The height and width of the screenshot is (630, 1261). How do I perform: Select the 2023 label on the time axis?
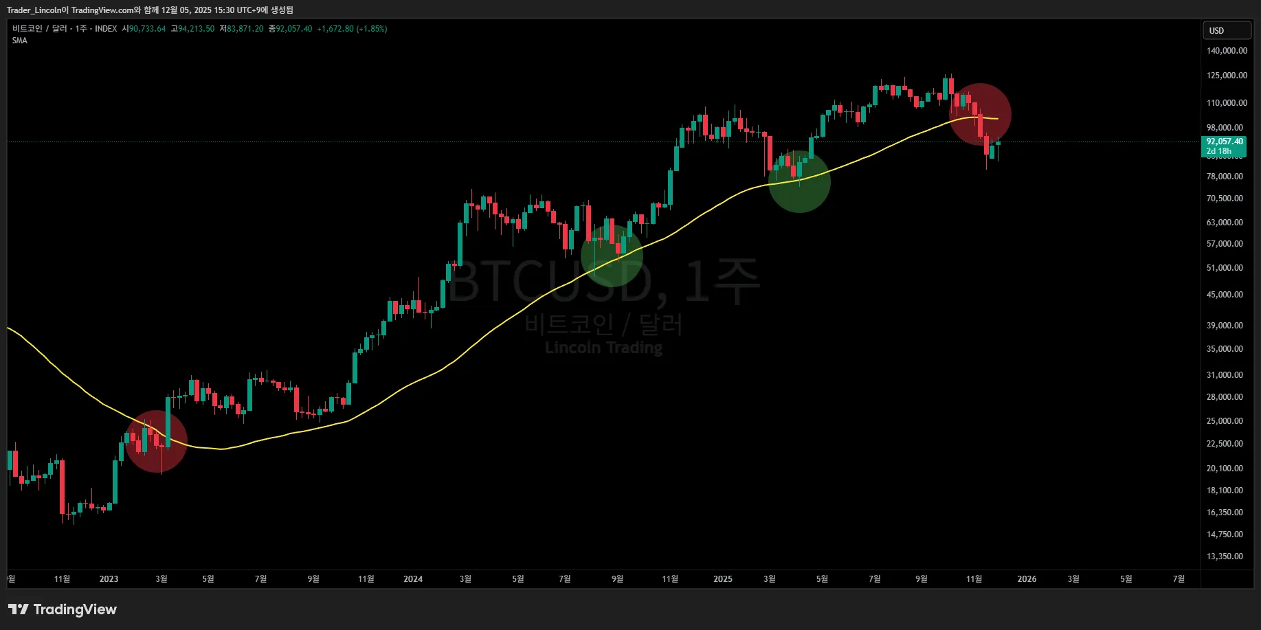(x=109, y=579)
